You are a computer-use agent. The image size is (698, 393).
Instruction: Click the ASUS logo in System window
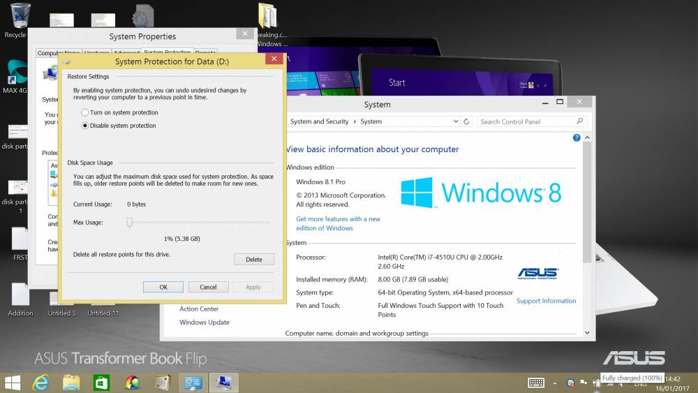pyautogui.click(x=537, y=273)
